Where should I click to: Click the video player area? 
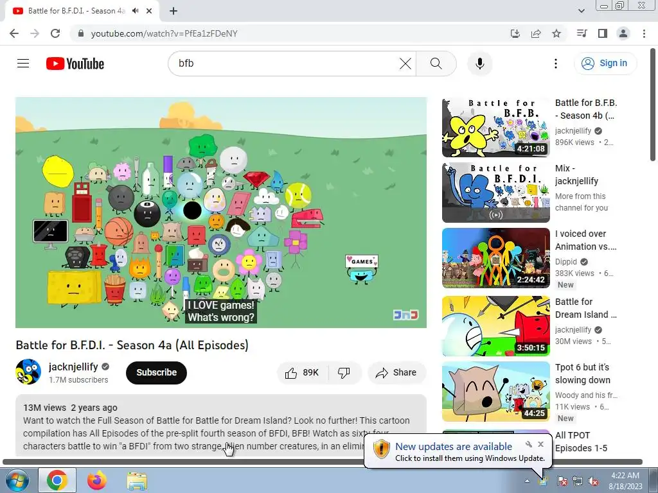coord(221,212)
